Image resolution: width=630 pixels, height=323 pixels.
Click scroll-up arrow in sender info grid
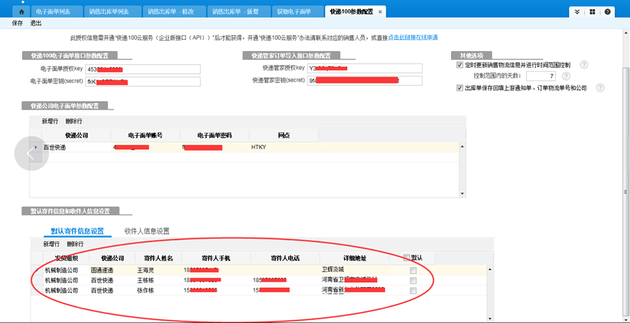point(490,270)
